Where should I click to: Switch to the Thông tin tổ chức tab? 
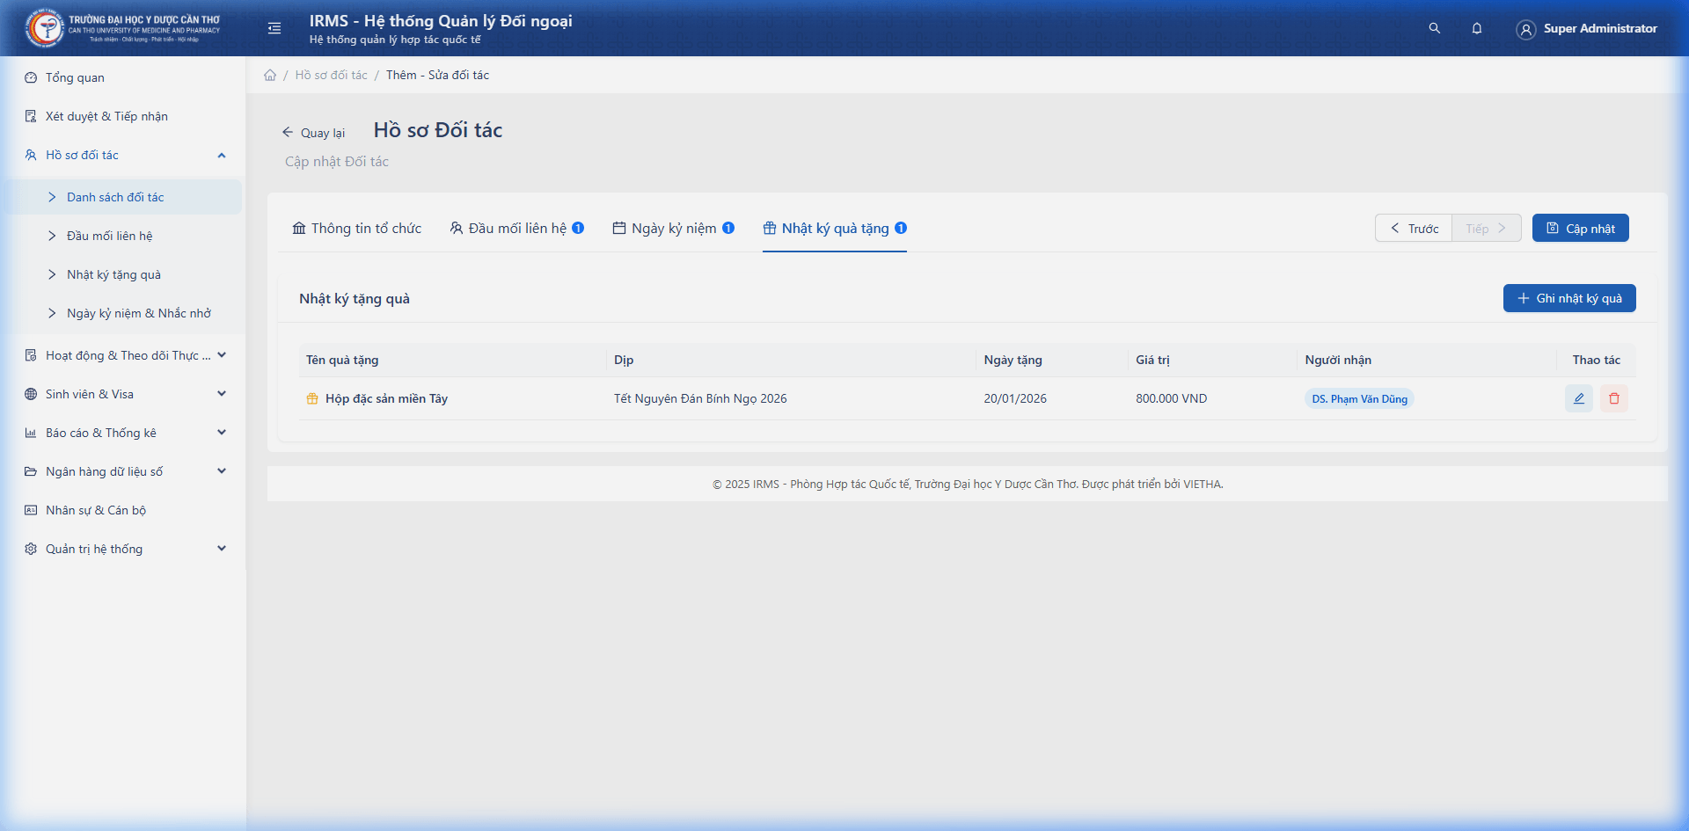click(x=357, y=229)
